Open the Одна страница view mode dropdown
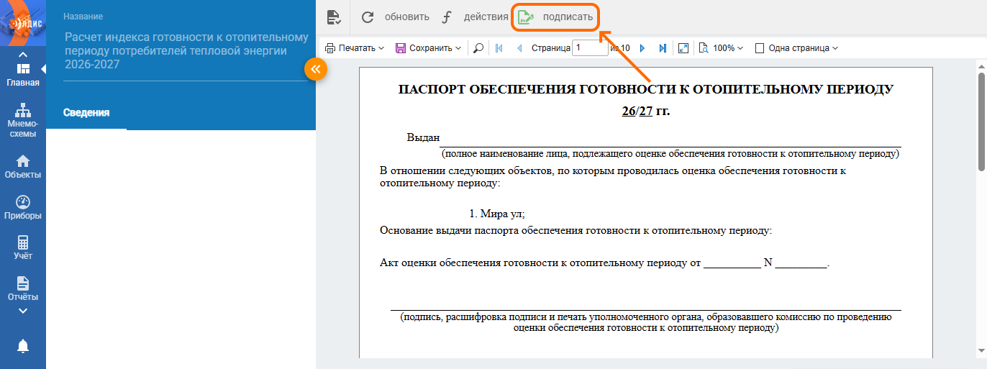Image resolution: width=987 pixels, height=369 pixels. (803, 48)
